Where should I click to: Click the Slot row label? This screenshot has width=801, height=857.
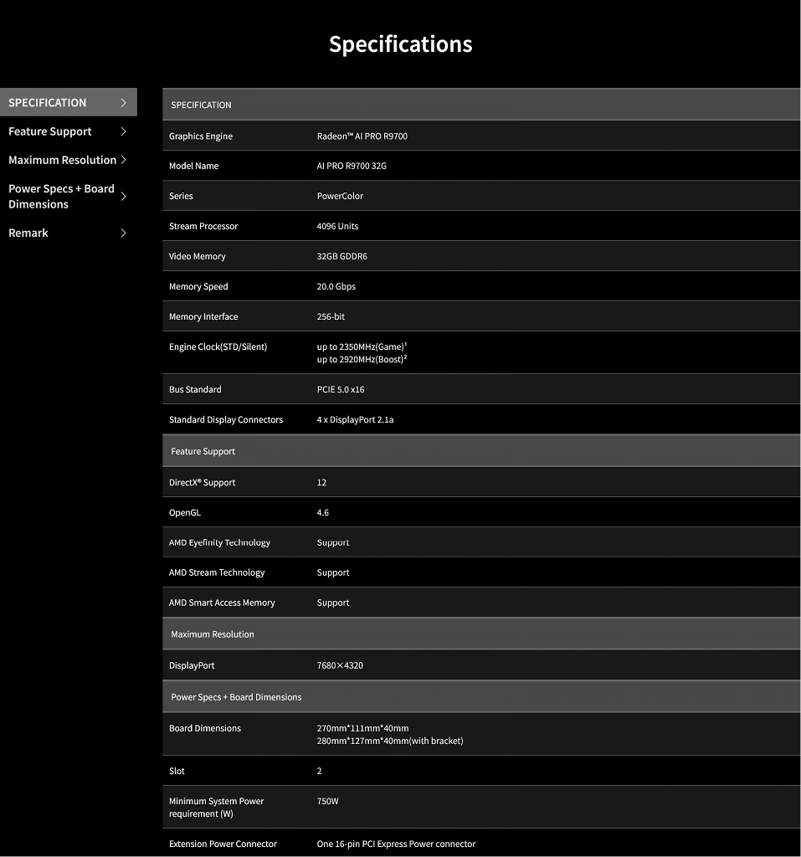[177, 771]
